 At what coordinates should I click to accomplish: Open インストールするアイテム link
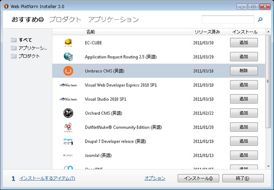(47, 178)
